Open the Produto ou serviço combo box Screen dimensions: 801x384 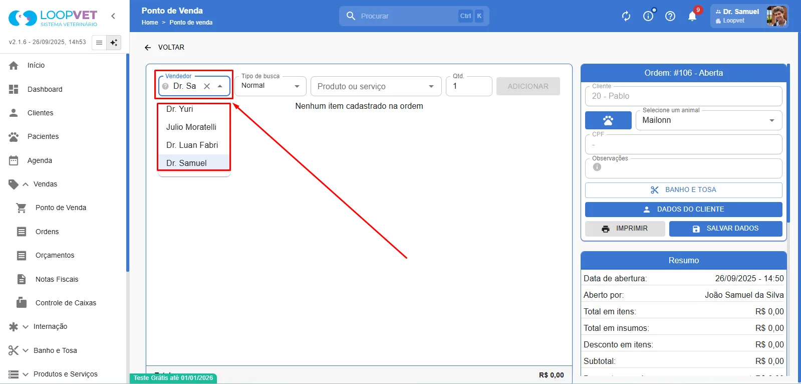click(376, 86)
